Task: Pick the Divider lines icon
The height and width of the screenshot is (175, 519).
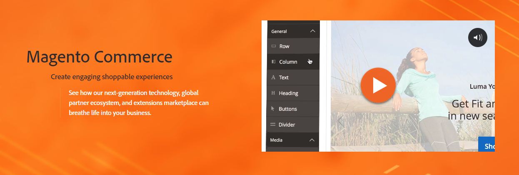Action: click(273, 125)
